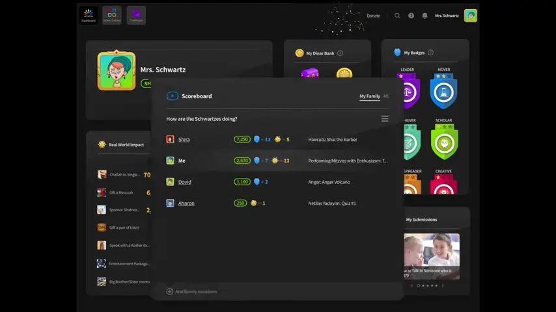Image resolution: width=556 pixels, height=312 pixels.
Task: Click Aharon's sun impact icon
Action: [253, 203]
